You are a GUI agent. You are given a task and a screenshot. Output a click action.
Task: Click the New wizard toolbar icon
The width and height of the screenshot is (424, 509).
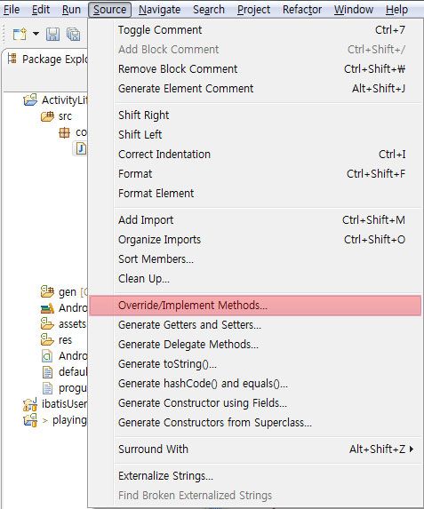pos(20,34)
